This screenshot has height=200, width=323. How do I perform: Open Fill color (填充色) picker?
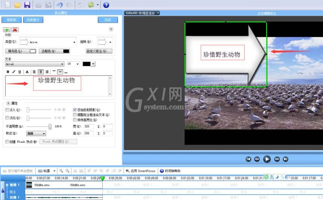pos(21,51)
